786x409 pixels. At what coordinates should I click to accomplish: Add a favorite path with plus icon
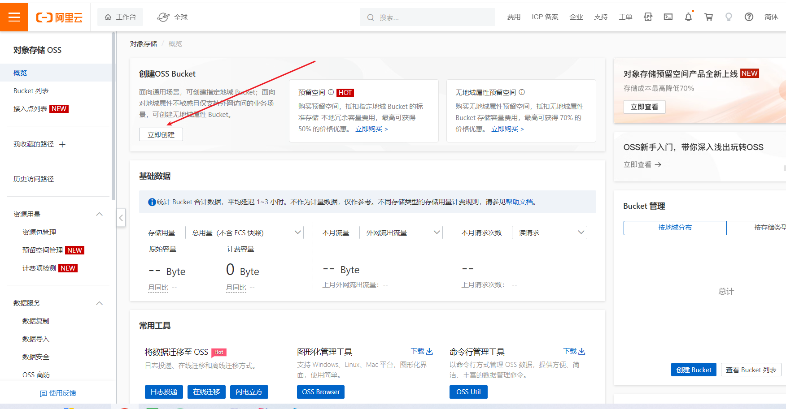click(x=62, y=144)
